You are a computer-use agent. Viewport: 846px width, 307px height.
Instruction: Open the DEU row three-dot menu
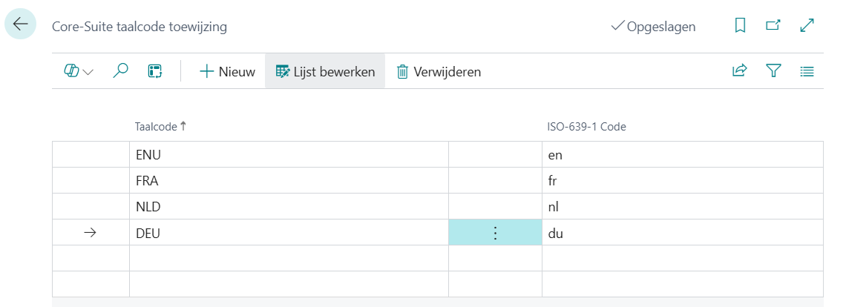495,233
